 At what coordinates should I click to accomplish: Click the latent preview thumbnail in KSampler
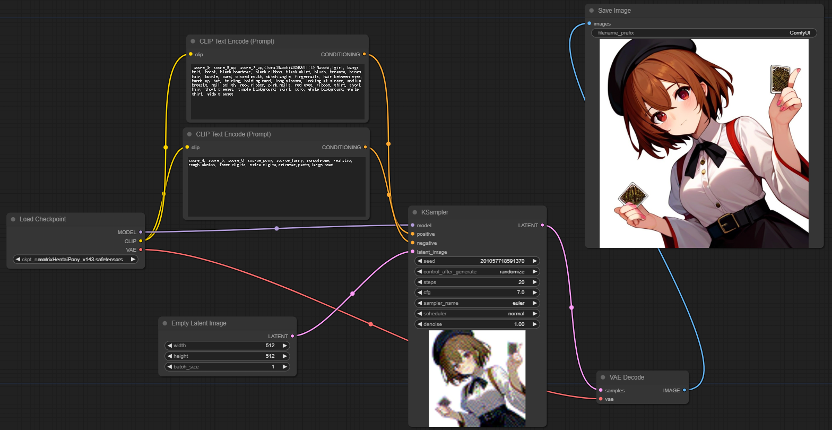click(477, 379)
